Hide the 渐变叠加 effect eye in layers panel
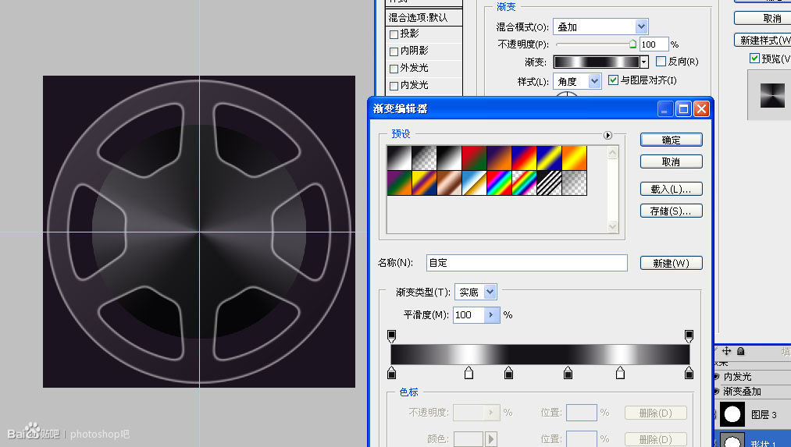This screenshot has height=447, width=791. tap(716, 391)
